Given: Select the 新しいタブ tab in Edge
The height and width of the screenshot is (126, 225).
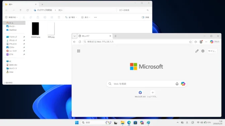Looking at the screenshot, I should coord(95,36).
